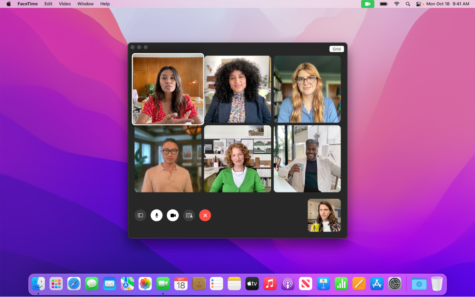Viewport: 475px width, 297px height.
Task: Open the sidebar panel in FaceTime
Action: pyautogui.click(x=140, y=215)
